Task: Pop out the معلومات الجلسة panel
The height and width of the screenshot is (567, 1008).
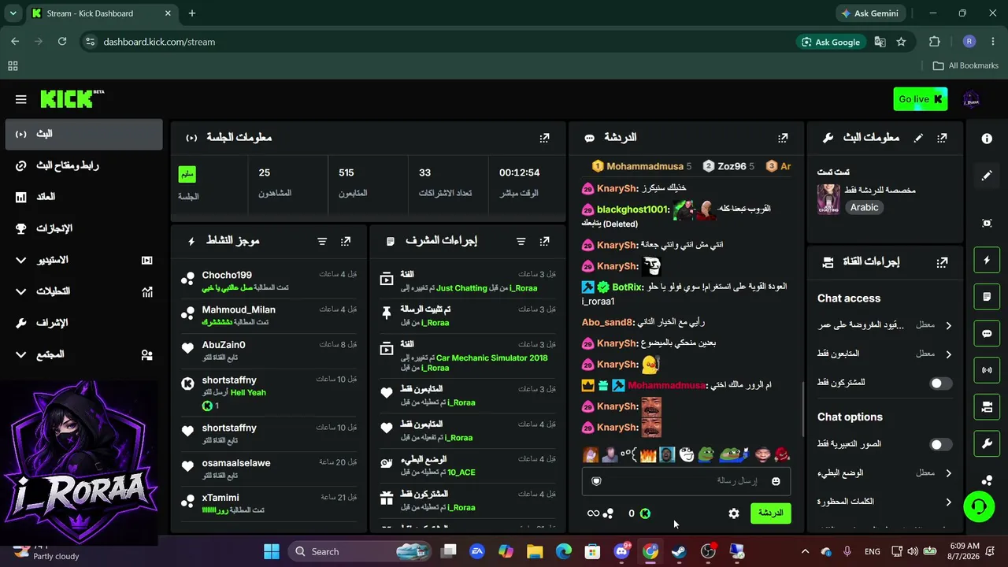Action: (x=544, y=138)
